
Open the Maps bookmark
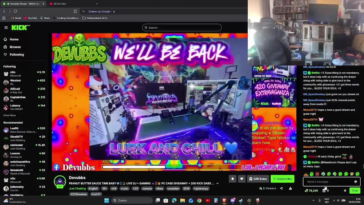(45, 18)
